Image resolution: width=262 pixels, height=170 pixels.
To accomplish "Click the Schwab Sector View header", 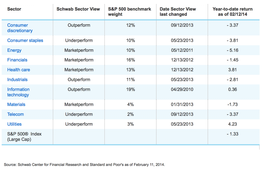I will pyautogui.click(x=78, y=9).
